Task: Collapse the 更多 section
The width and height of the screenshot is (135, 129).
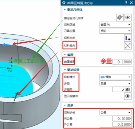Action: tap(65, 105)
